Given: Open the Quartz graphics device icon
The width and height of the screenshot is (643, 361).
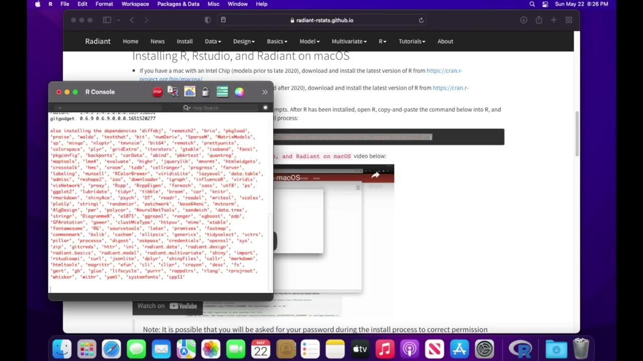Looking at the screenshot, I should pos(190,92).
